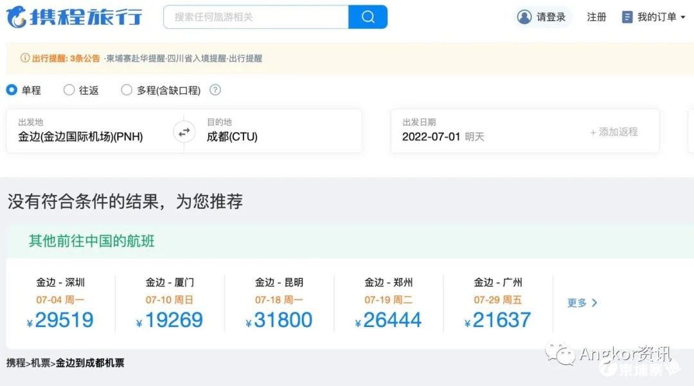Viewport: 694px width, 386px height.
Task: Click the 07-18 周一 date text
Action: (280, 300)
